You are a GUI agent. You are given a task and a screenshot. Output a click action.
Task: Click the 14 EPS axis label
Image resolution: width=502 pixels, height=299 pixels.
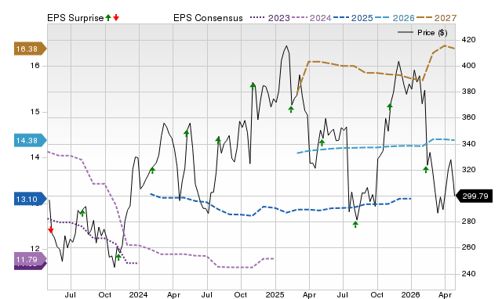pyautogui.click(x=35, y=157)
